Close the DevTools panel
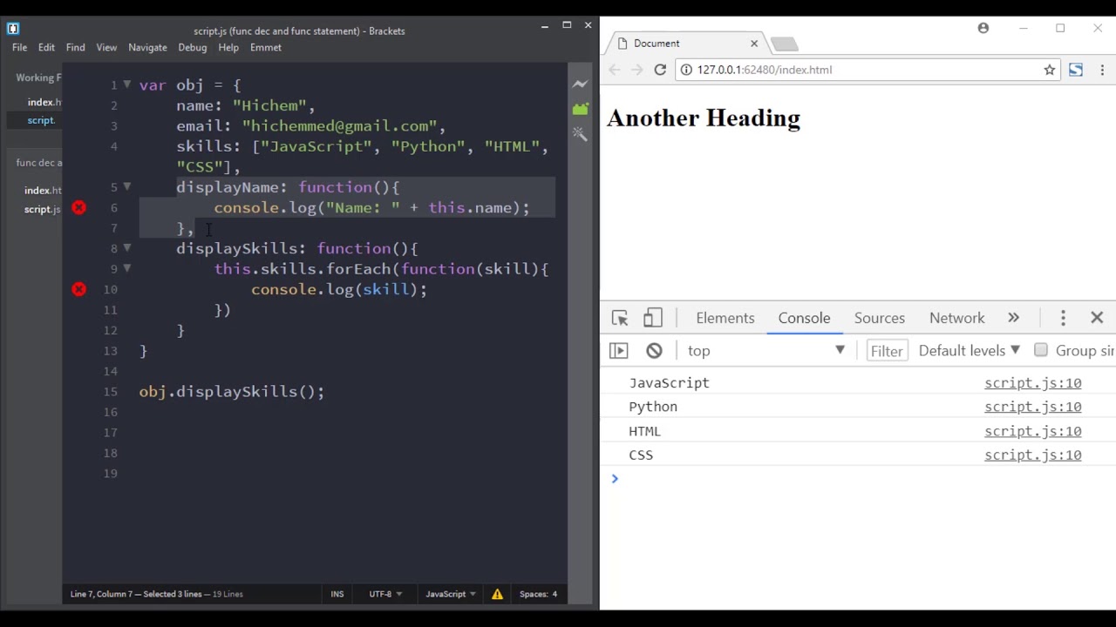The height and width of the screenshot is (627, 1116). coord(1097,318)
